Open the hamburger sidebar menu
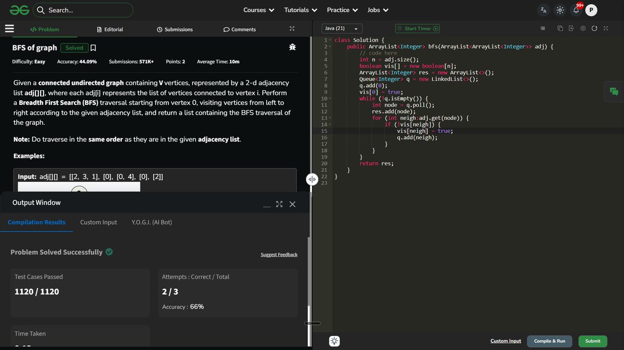 (x=9, y=29)
